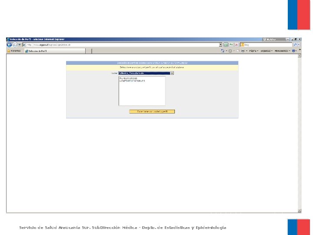This screenshot has width=313, height=235.
Task: Click Conectarse con unidad y perfil button
Action: point(152,111)
